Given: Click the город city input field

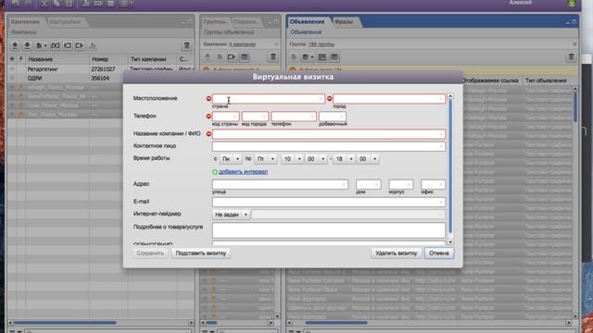Looking at the screenshot, I should coord(389,99).
